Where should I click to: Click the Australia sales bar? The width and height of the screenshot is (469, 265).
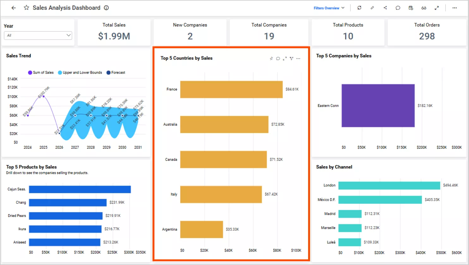click(224, 124)
